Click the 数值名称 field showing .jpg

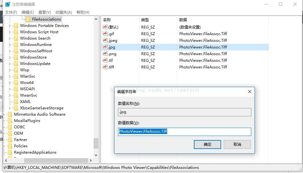(x=185, y=112)
